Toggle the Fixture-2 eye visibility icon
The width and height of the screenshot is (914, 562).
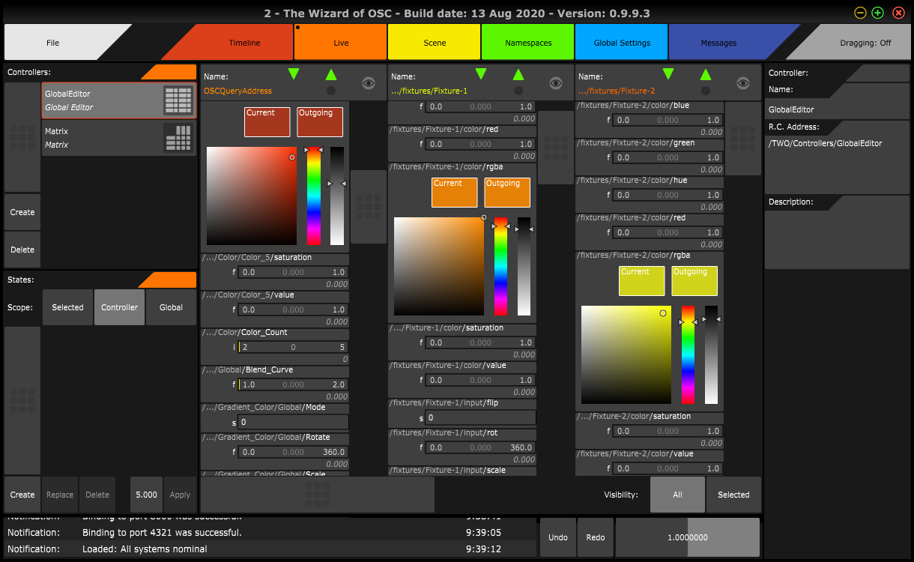point(742,83)
